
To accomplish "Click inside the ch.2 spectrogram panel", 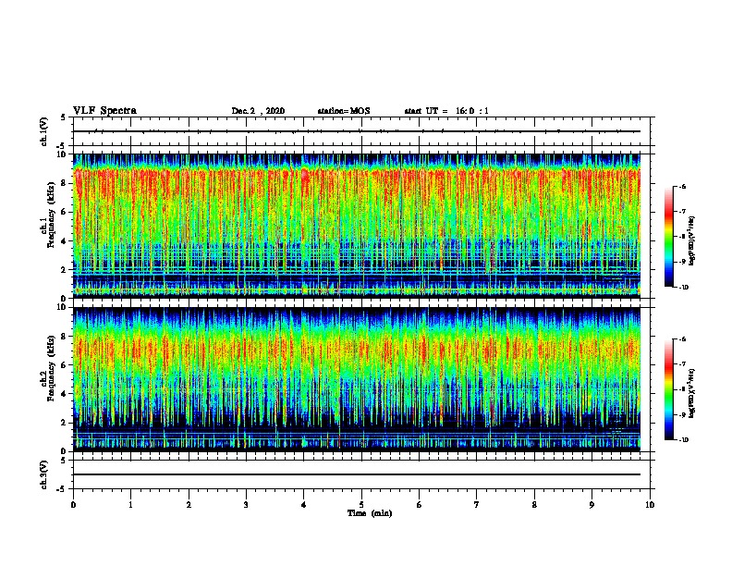I will click(x=357, y=379).
